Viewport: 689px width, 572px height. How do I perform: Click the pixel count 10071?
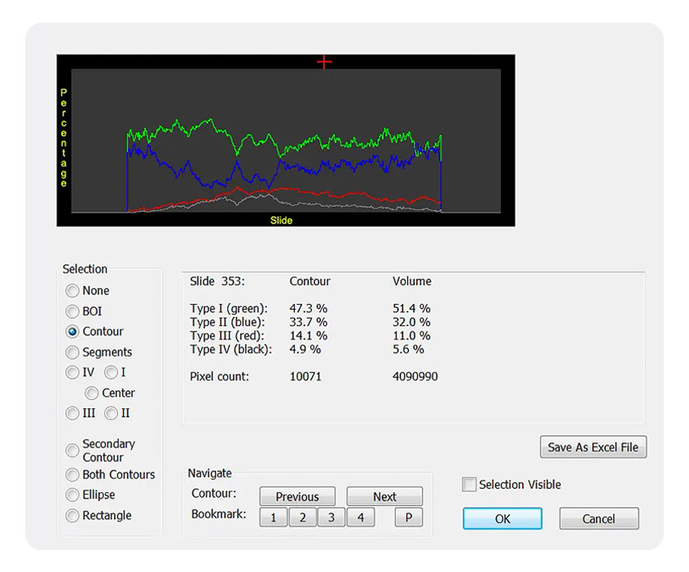(x=305, y=376)
